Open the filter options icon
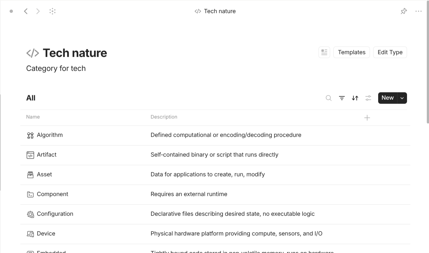The image size is (429, 253). coord(342,98)
